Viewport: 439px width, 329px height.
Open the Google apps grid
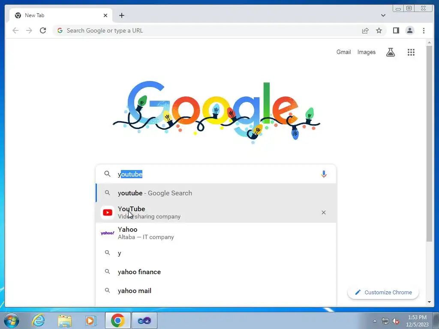(411, 52)
